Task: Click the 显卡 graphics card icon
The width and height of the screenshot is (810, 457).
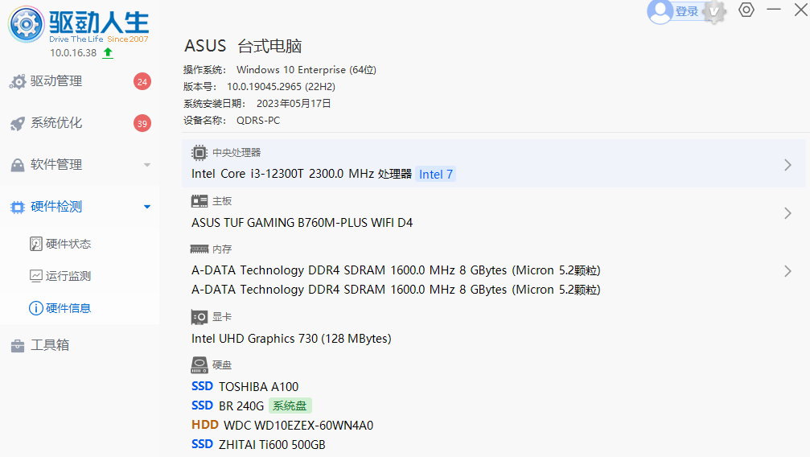Action: coord(199,317)
